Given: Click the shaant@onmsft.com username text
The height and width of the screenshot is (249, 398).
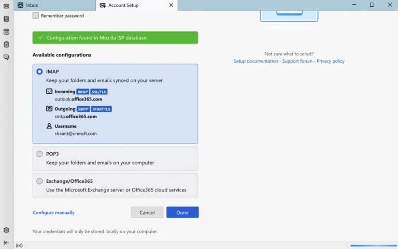Looking at the screenshot, I should tap(76, 134).
